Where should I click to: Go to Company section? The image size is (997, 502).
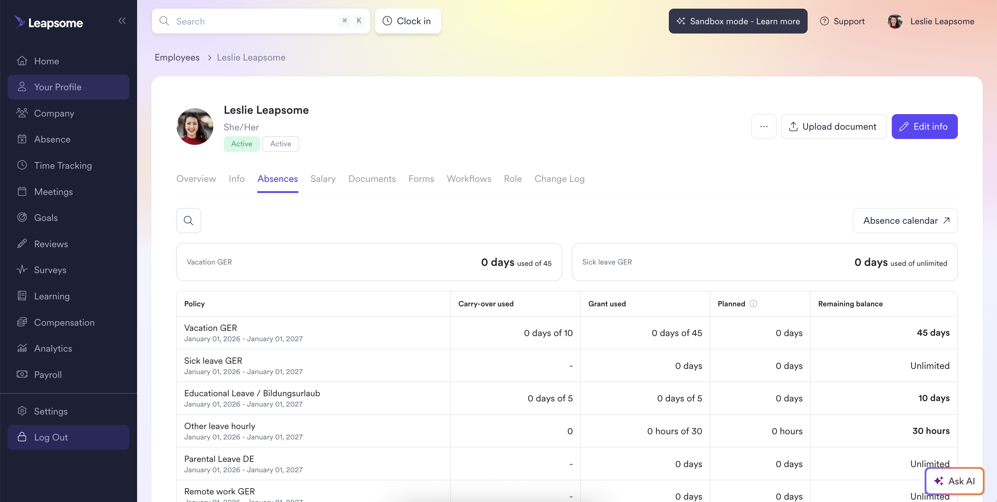(x=68, y=113)
